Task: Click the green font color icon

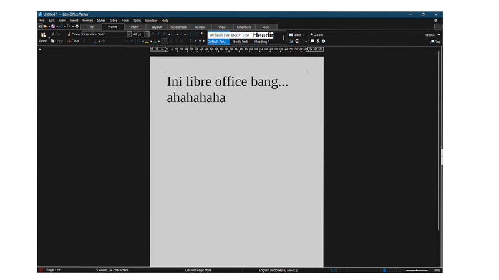Action: point(155,41)
